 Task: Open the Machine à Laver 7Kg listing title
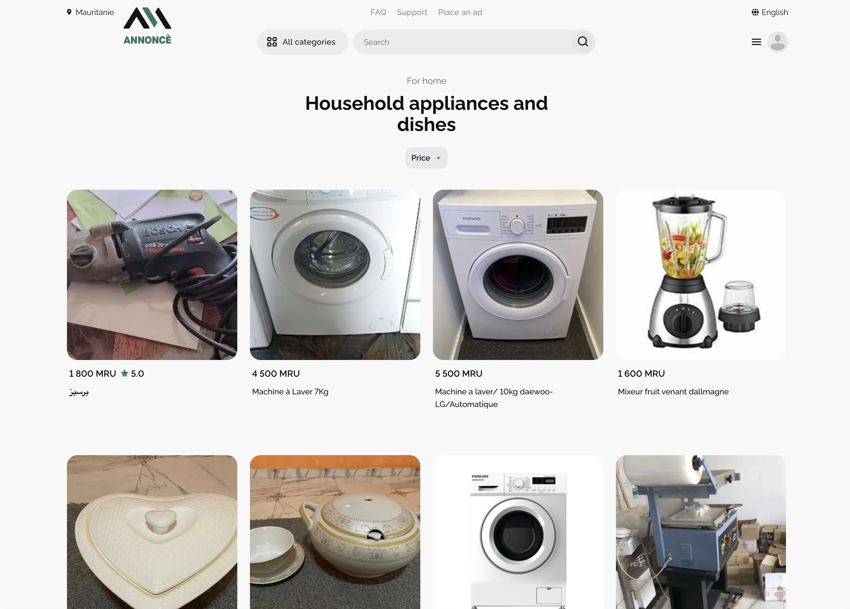(290, 392)
